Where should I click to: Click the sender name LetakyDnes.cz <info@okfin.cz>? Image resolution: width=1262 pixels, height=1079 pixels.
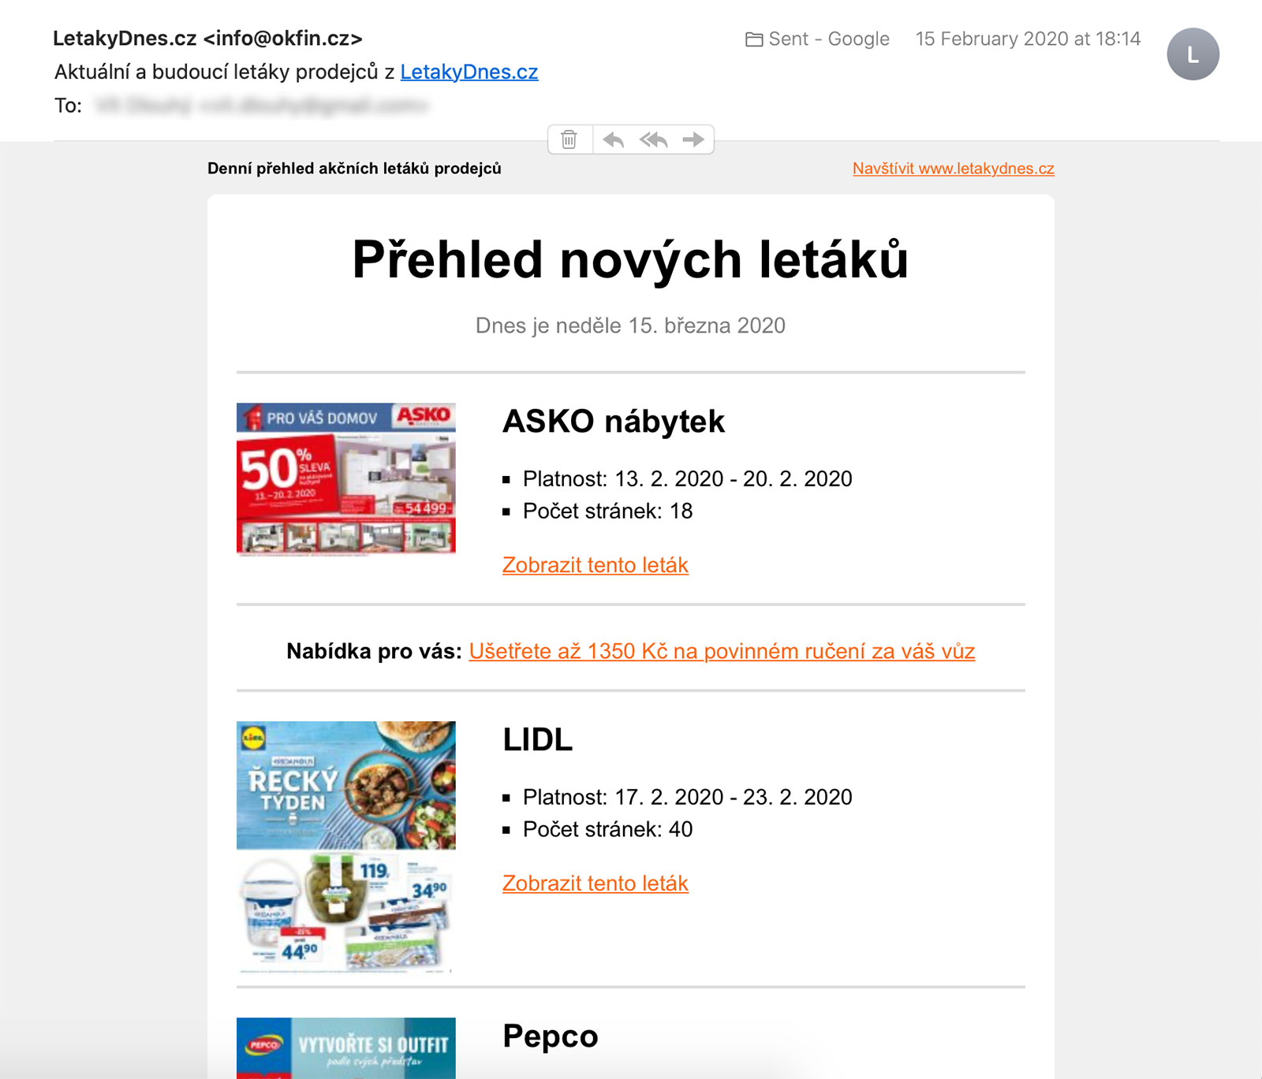click(207, 39)
